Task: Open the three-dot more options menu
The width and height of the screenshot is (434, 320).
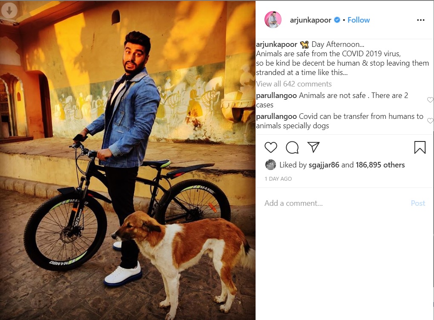Action: (x=420, y=20)
